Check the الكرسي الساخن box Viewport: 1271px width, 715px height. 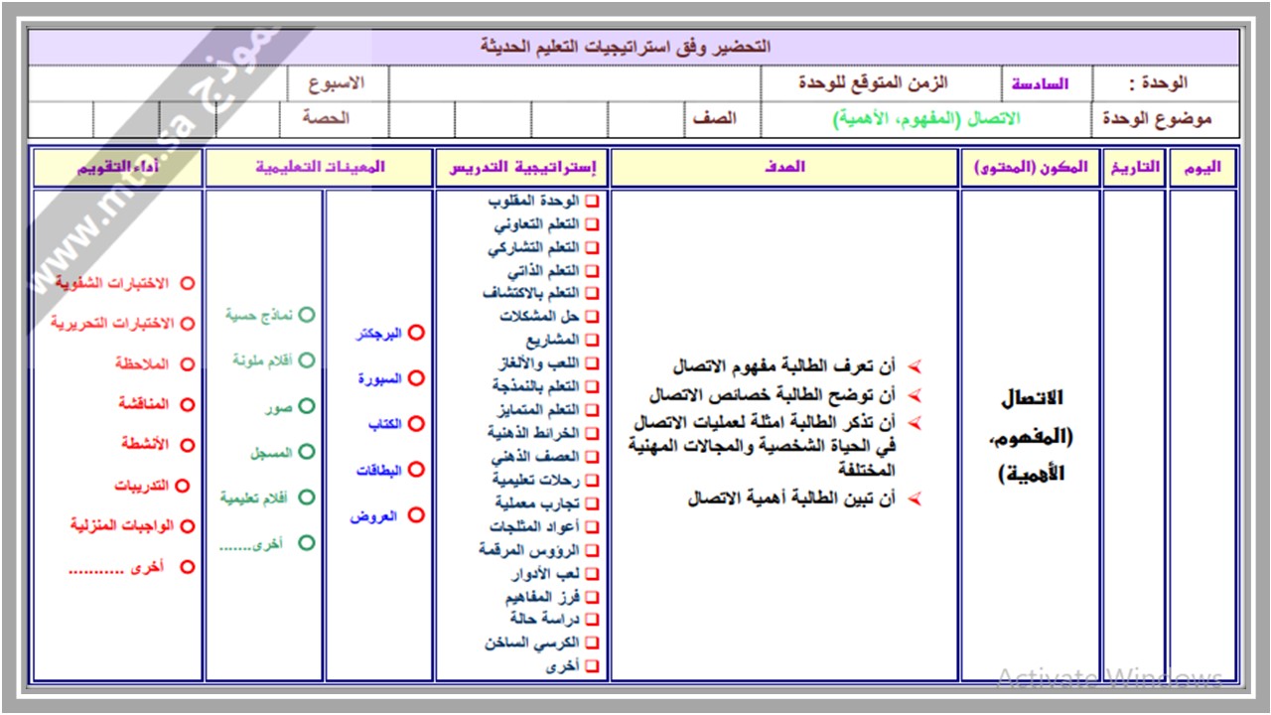click(592, 643)
